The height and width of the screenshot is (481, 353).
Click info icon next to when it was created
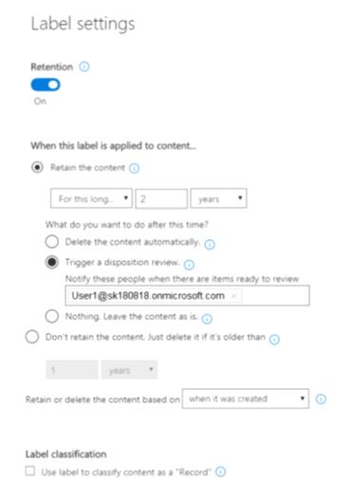point(321,399)
